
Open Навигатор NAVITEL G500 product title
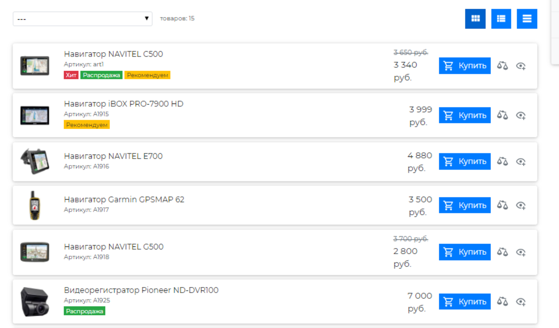(114, 247)
